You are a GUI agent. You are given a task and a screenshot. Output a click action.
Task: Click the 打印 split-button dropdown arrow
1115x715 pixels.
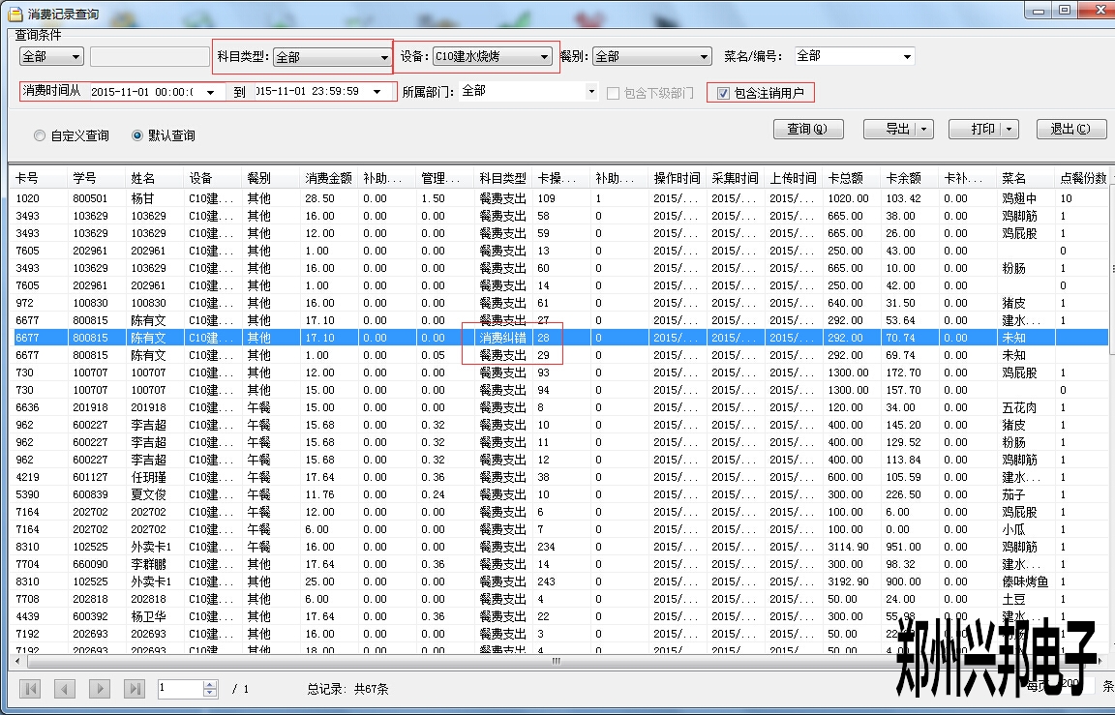1010,130
